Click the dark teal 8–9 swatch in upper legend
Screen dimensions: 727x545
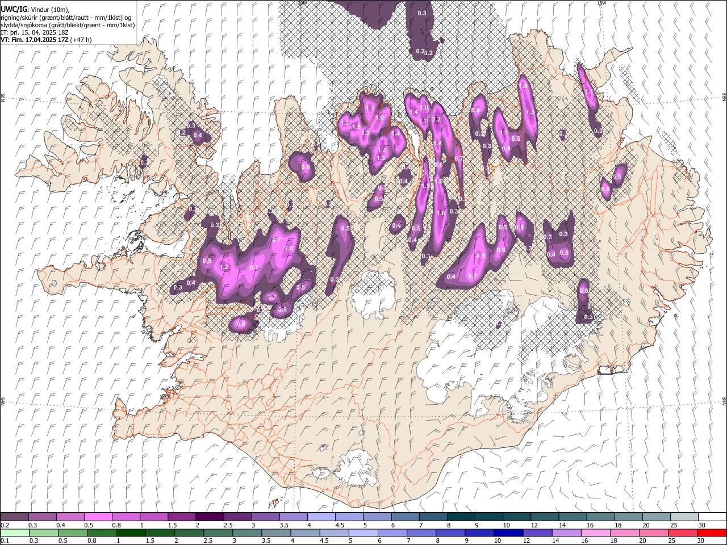coord(461,517)
